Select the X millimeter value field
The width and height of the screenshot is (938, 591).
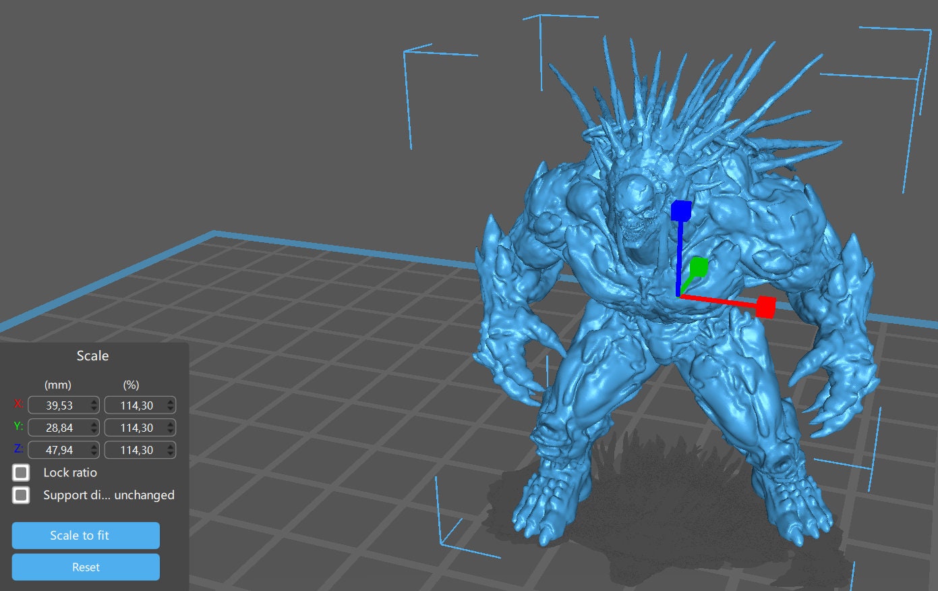click(x=59, y=405)
